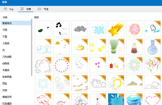
Task: Pick the pink heart outline effect
Action: click(x=153, y=99)
